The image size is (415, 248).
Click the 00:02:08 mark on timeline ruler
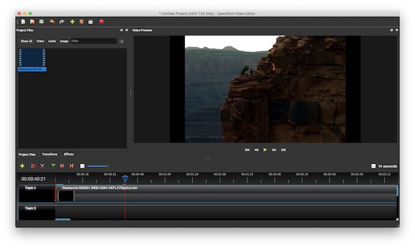click(274, 174)
